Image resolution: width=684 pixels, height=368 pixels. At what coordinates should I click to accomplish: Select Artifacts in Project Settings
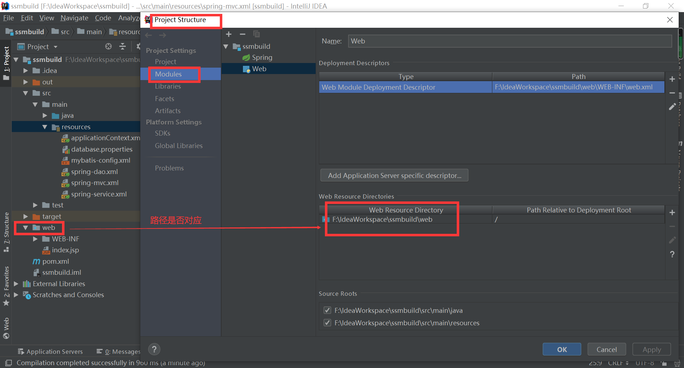tap(167, 111)
